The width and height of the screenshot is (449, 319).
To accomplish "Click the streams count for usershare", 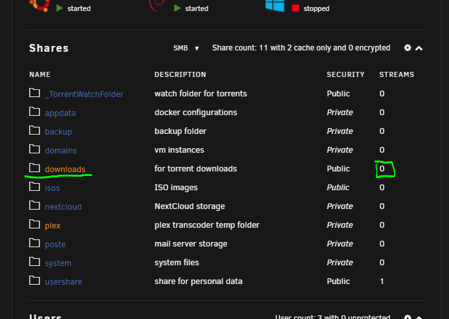I will (x=382, y=281).
